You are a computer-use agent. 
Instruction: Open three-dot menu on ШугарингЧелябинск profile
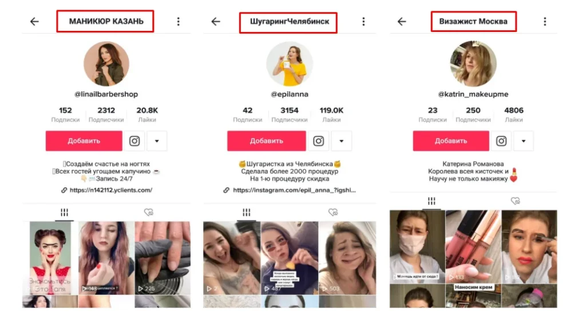(363, 22)
